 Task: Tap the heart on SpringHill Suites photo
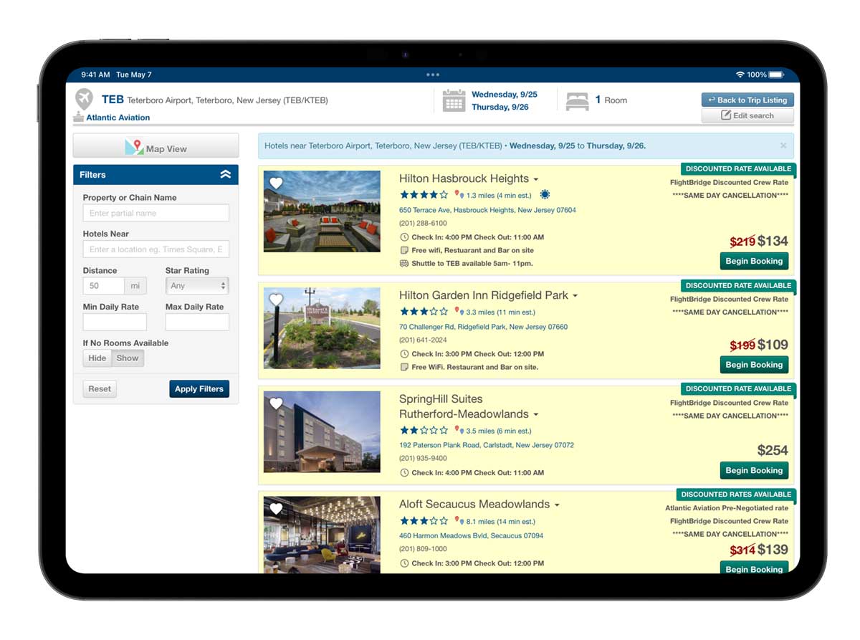coord(276,403)
